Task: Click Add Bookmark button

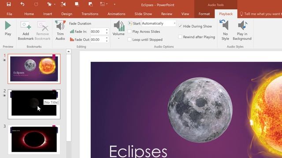Action: pyautogui.click(x=26, y=30)
